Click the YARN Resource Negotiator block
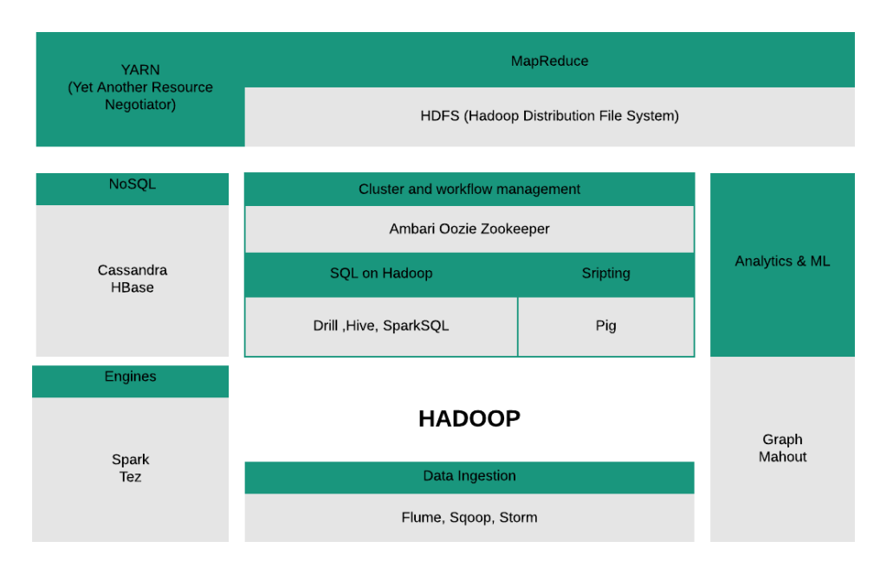This screenshot has height=574, width=887. (x=140, y=88)
